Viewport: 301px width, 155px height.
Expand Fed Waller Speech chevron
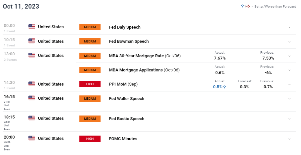click(x=289, y=98)
